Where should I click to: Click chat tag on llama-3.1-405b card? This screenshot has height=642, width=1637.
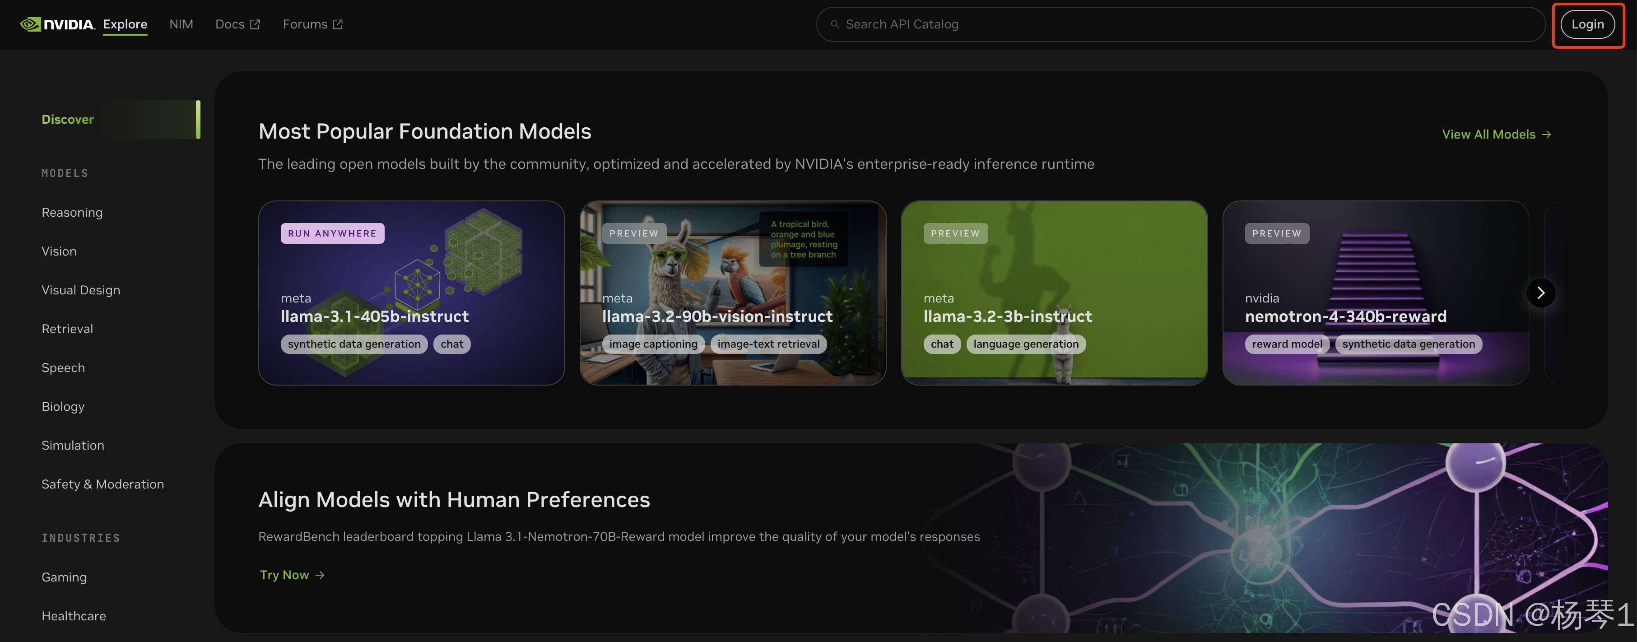coord(452,344)
